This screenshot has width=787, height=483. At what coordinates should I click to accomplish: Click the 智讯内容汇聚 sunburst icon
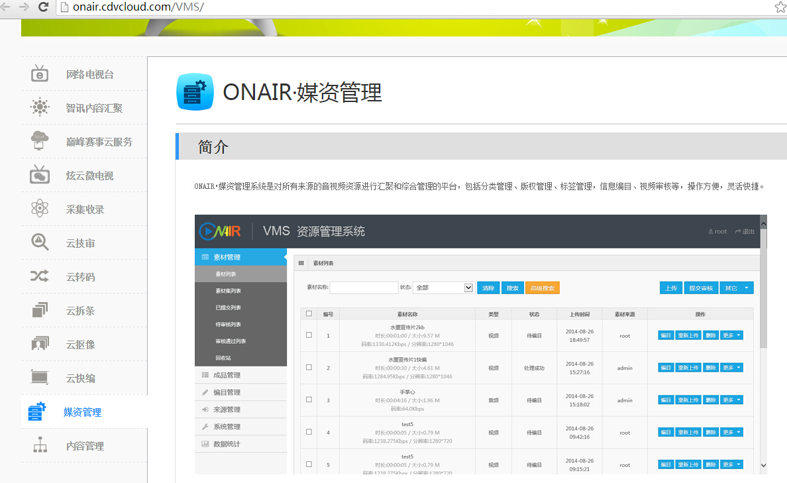point(40,107)
